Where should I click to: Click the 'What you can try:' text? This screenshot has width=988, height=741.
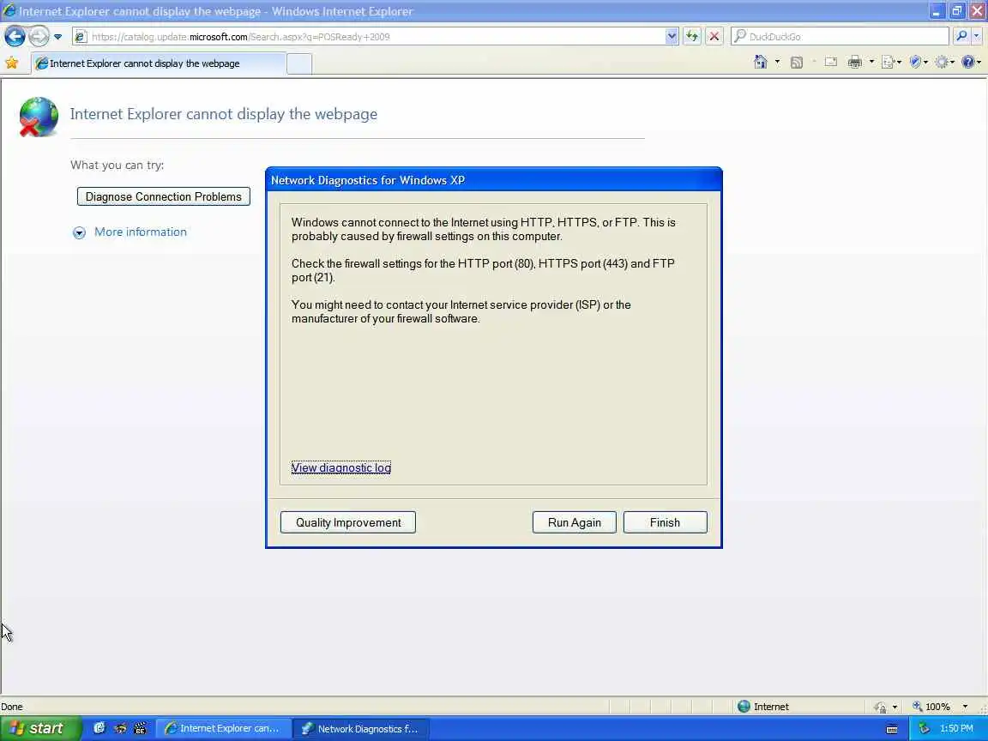coord(117,165)
